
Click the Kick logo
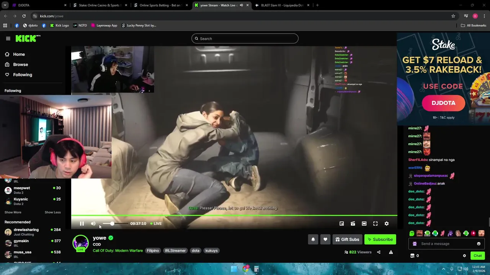[28, 38]
